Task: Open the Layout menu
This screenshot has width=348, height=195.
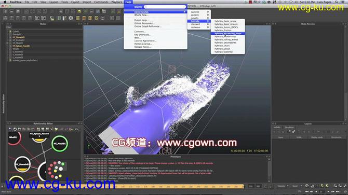Action: pos(53,2)
